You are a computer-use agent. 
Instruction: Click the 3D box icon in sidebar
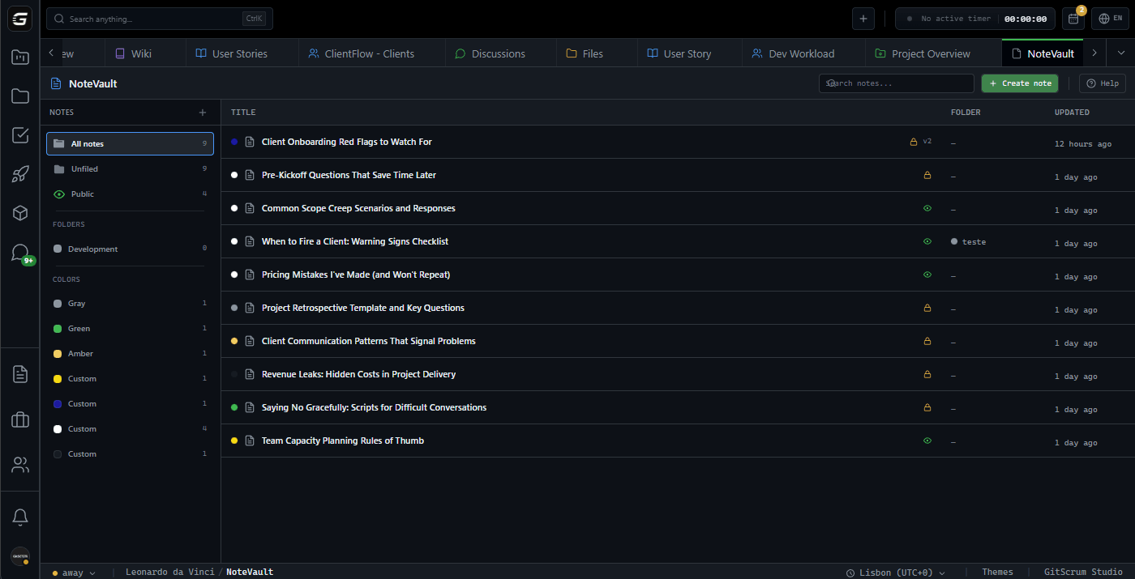(20, 213)
